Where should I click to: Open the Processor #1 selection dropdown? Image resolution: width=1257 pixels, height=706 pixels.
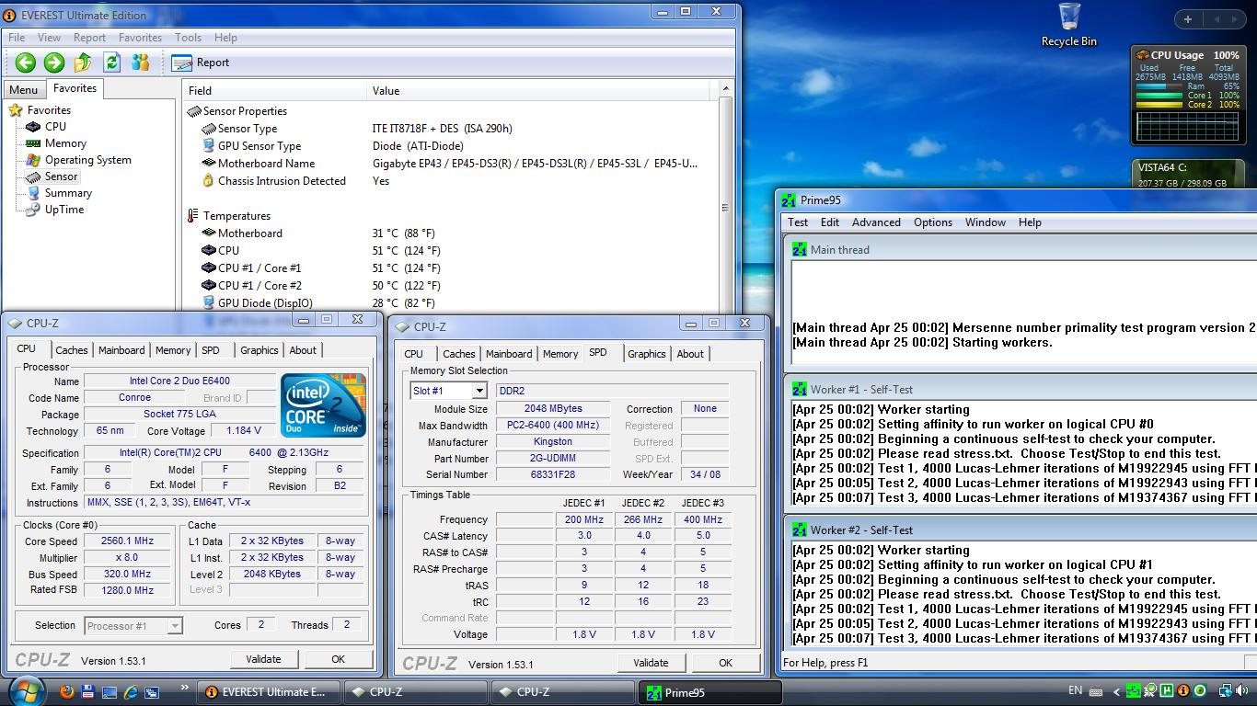[175, 626]
